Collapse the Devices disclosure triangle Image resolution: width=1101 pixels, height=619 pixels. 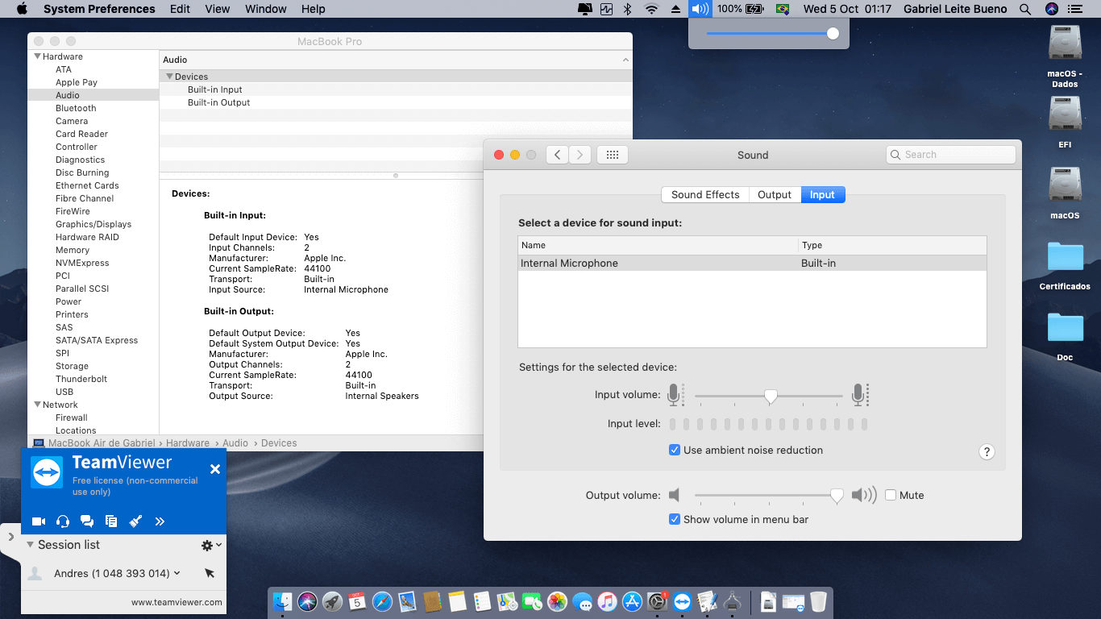coord(169,77)
